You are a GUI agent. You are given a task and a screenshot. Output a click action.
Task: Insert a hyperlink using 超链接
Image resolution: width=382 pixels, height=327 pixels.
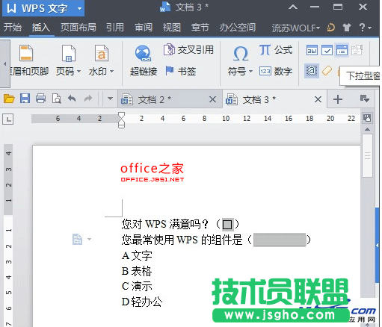point(144,60)
